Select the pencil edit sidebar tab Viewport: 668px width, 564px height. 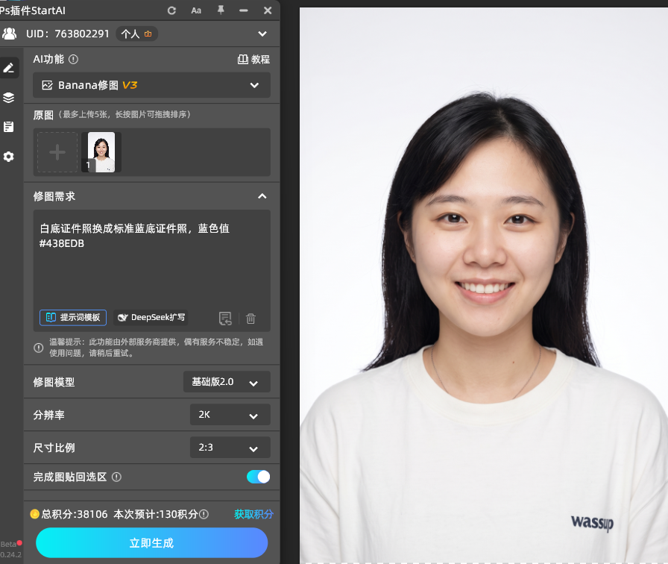[9, 67]
